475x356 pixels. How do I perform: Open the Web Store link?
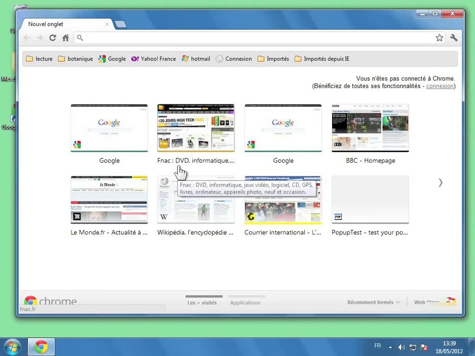tap(434, 302)
